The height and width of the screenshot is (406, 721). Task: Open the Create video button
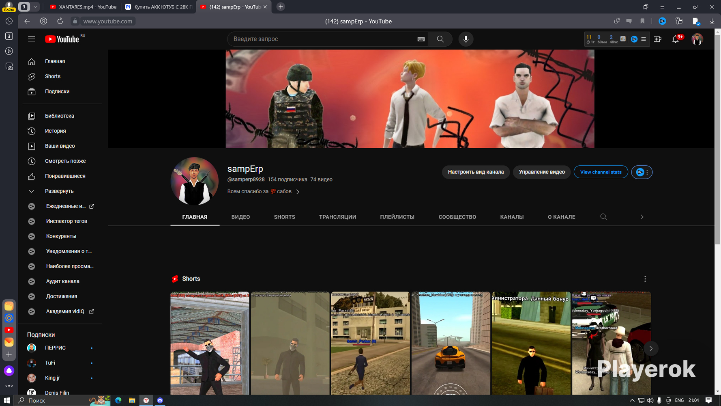(657, 39)
